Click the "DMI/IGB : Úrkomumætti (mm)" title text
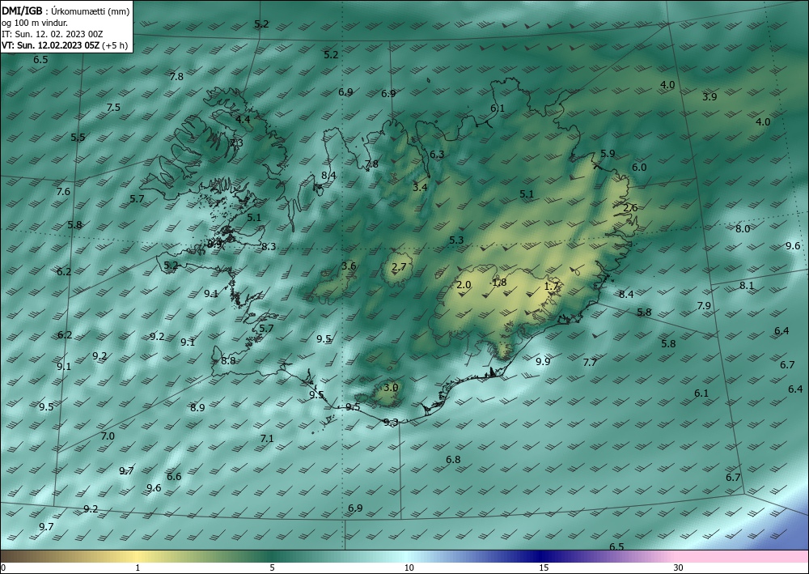Screen dimensions: 809x574 [66, 11]
